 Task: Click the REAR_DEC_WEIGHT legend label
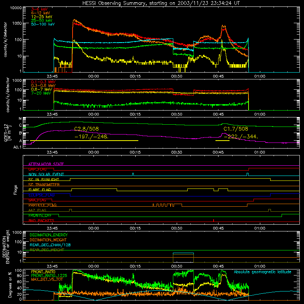pyautogui.click(x=47, y=250)
